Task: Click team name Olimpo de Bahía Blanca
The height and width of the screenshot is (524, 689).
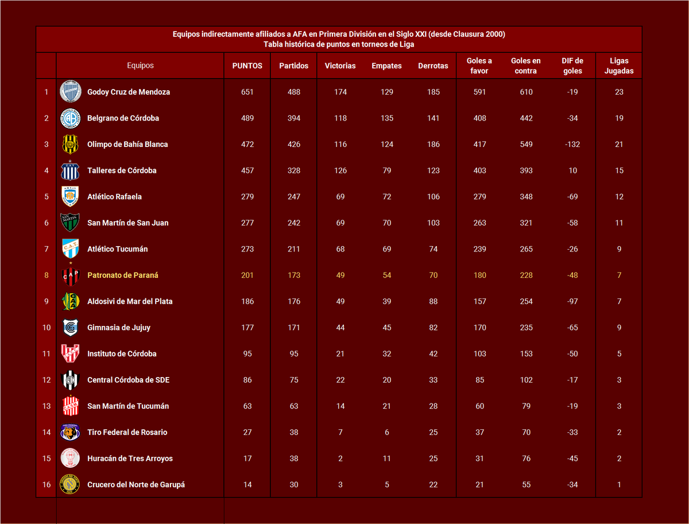Action: (127, 144)
